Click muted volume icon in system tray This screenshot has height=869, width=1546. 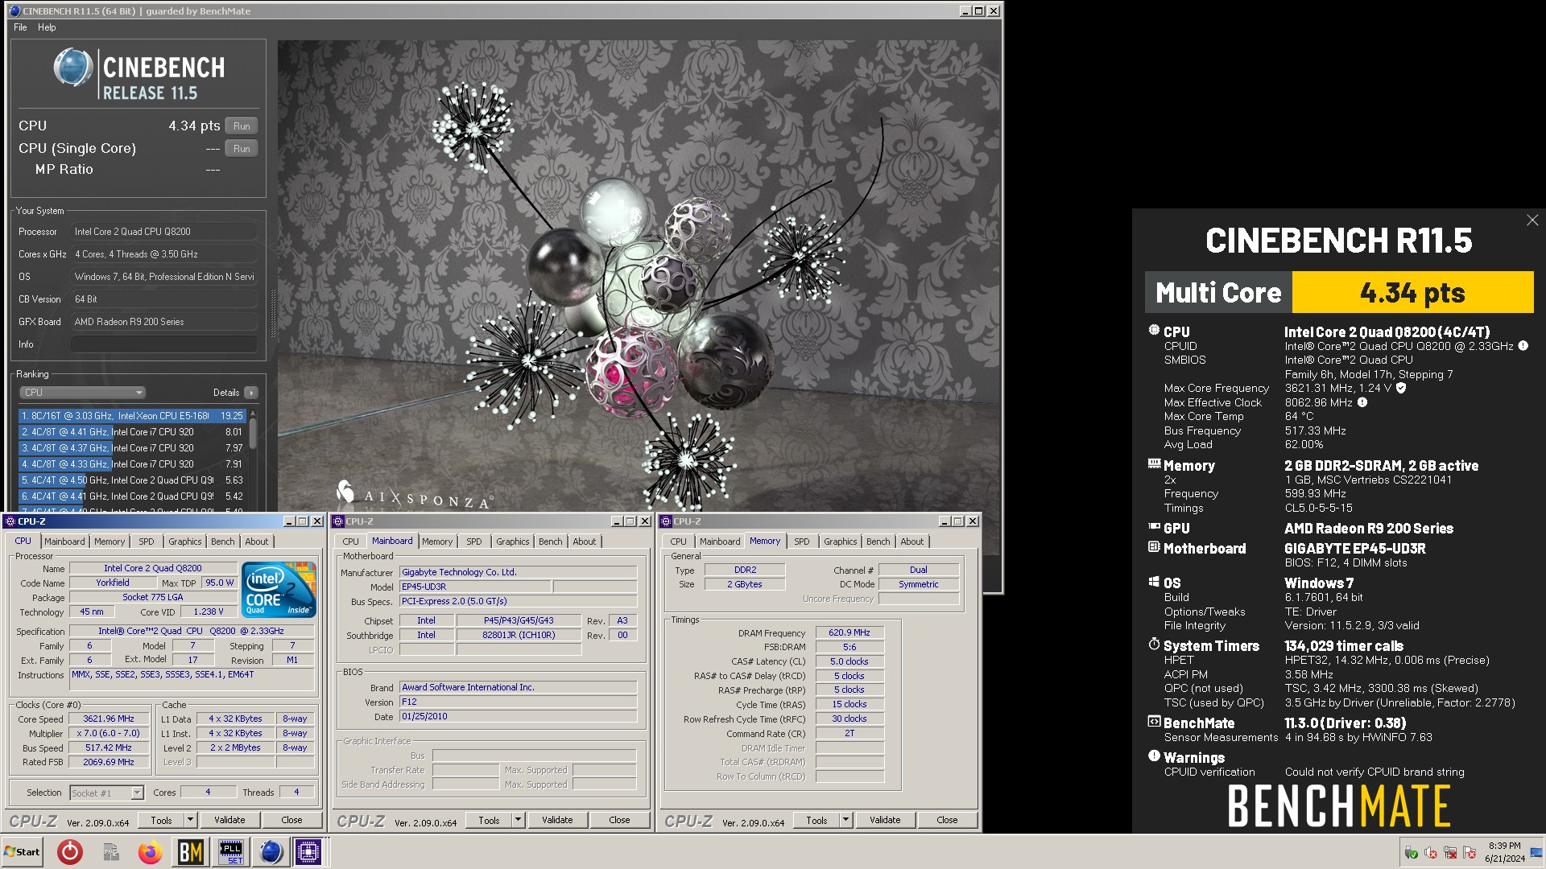coord(1431,853)
